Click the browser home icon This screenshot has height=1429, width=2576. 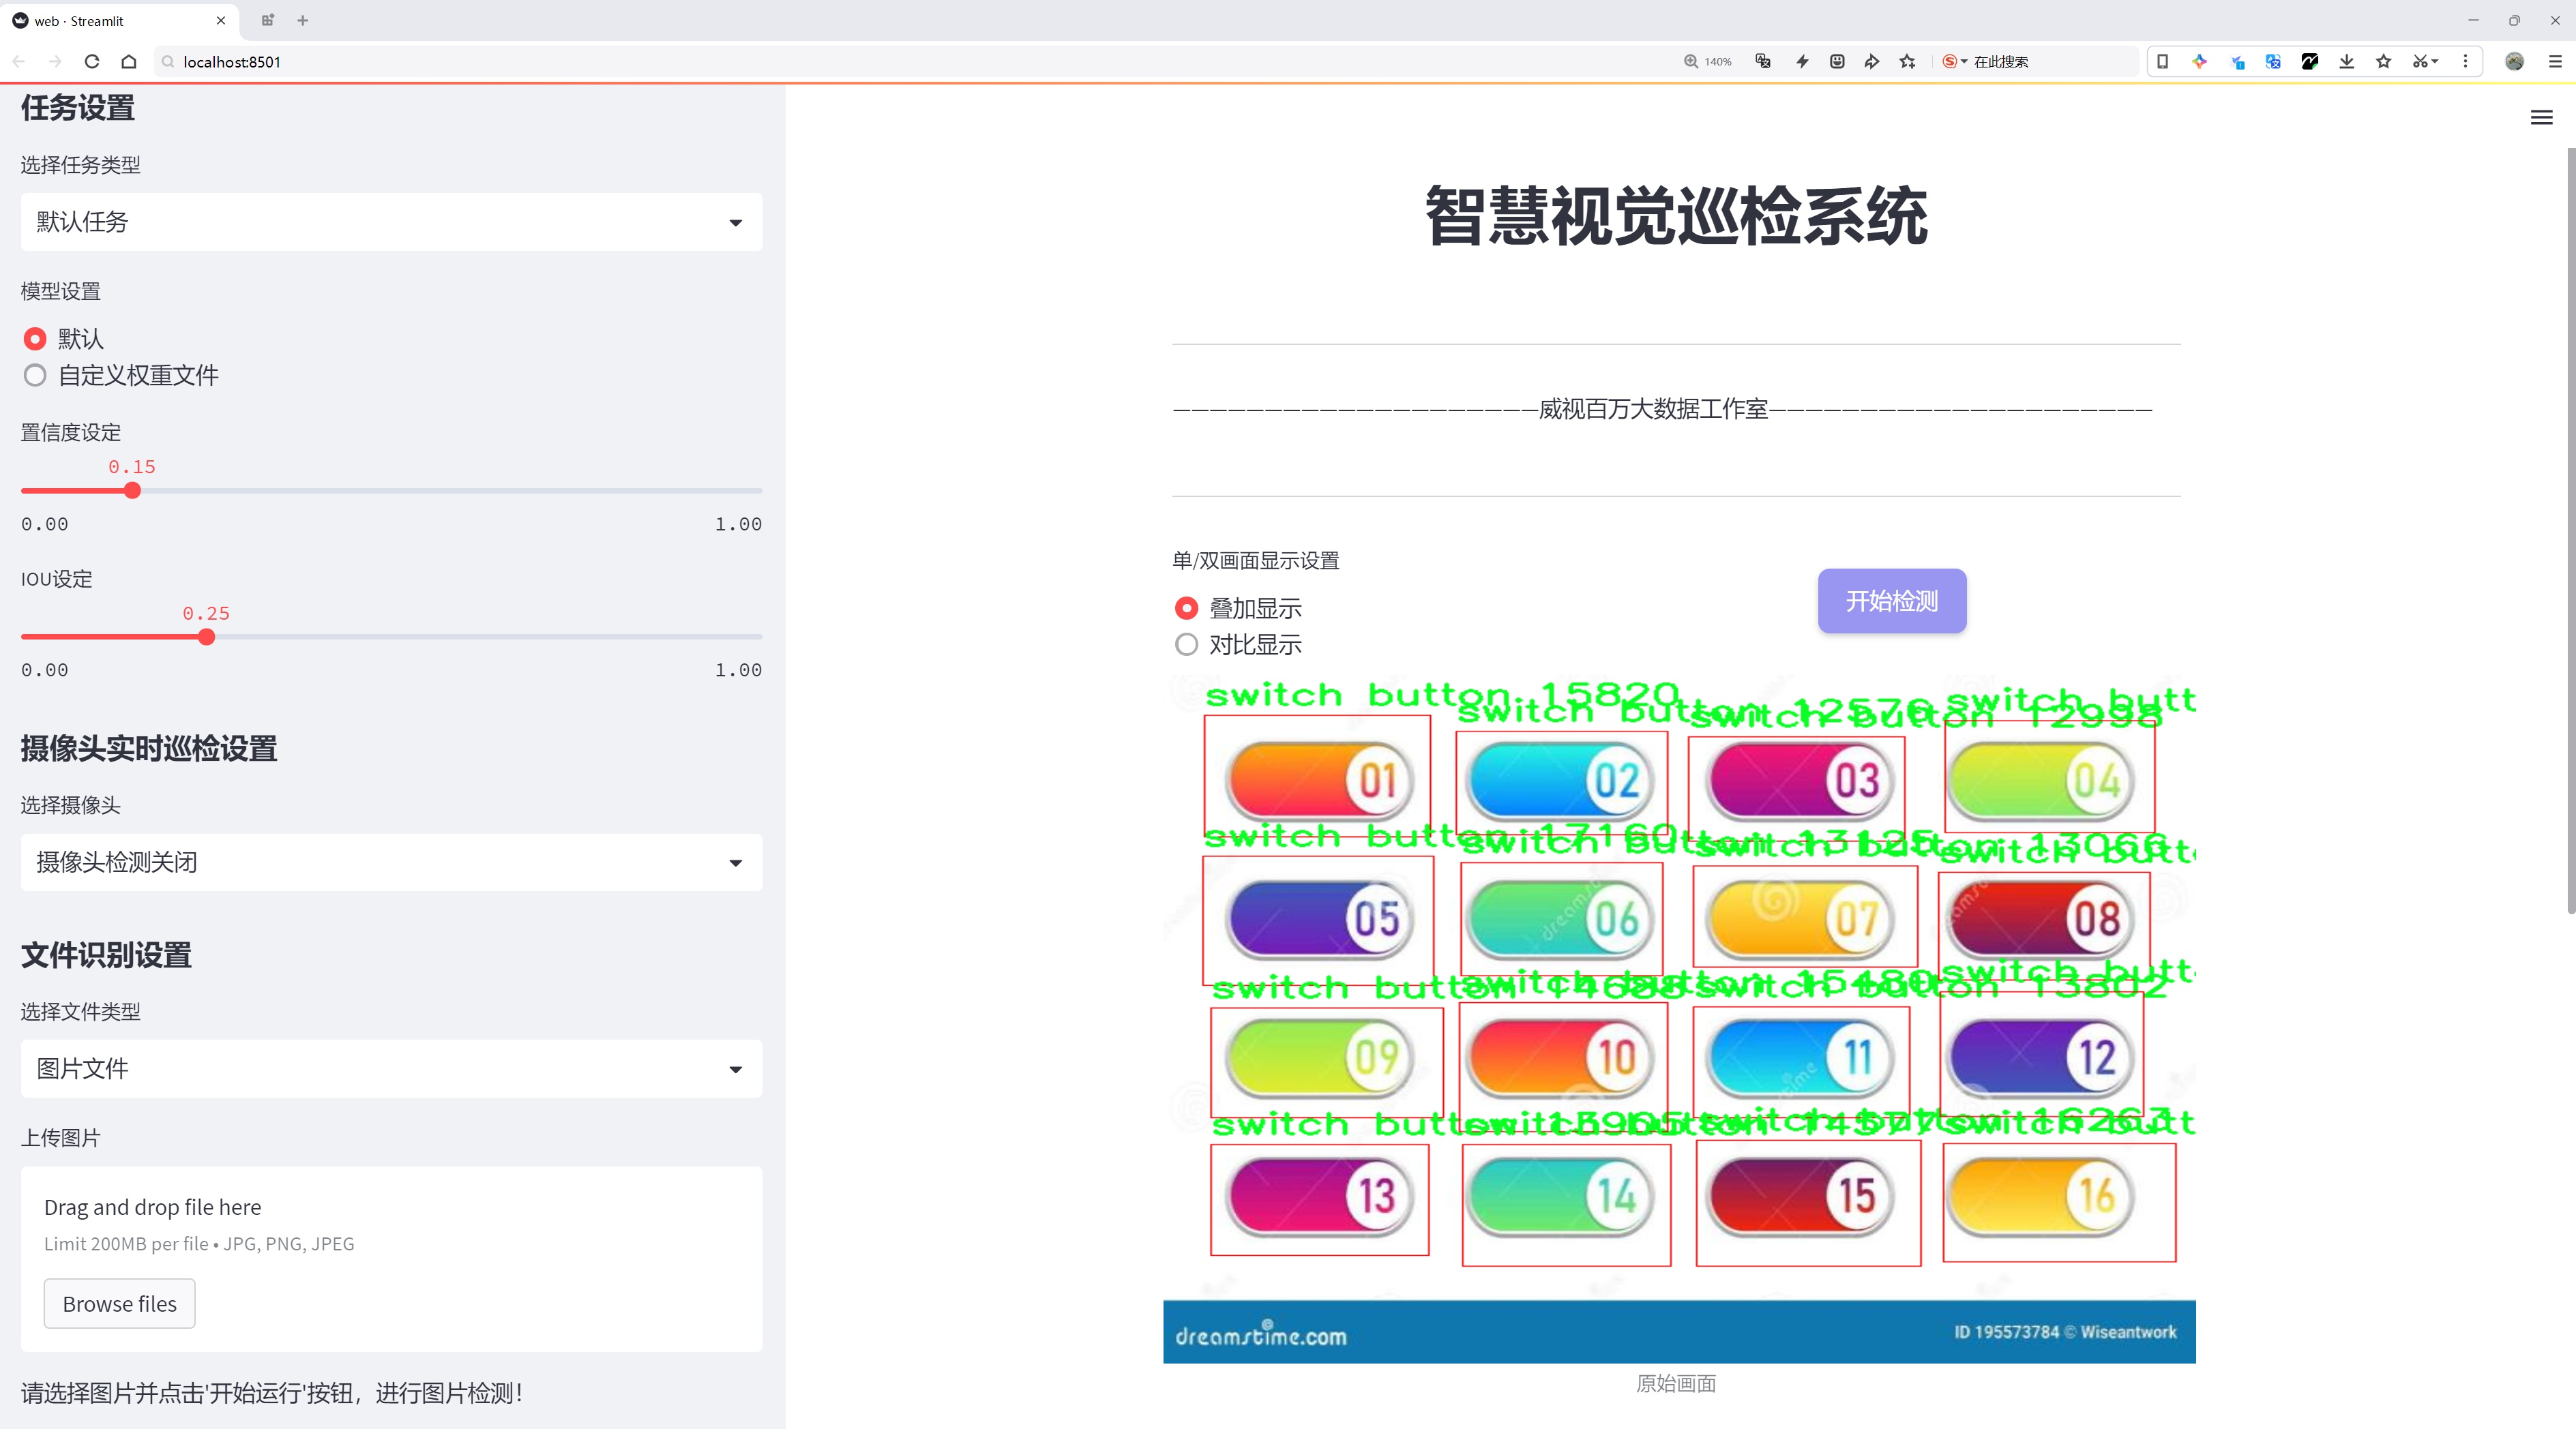(x=129, y=61)
